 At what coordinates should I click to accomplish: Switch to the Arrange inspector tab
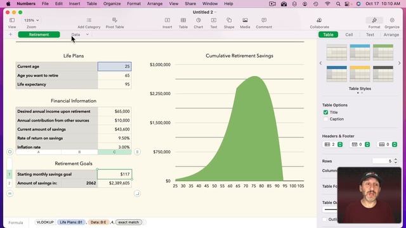pos(391,34)
